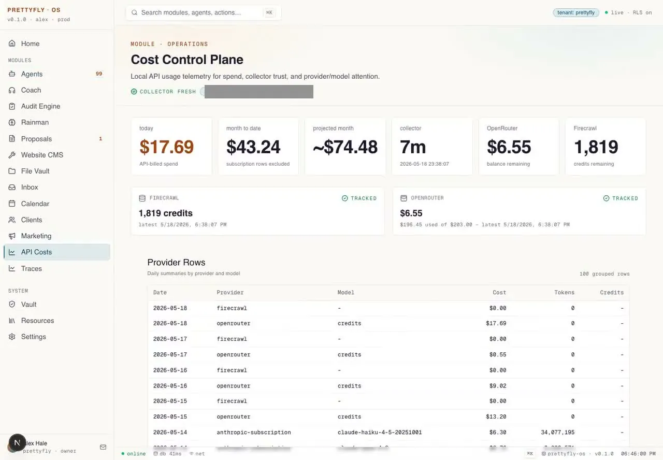Select the Coach headphones icon
This screenshot has height=460, width=663.
12,90
